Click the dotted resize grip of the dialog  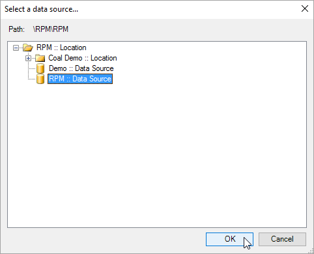click(311, 251)
